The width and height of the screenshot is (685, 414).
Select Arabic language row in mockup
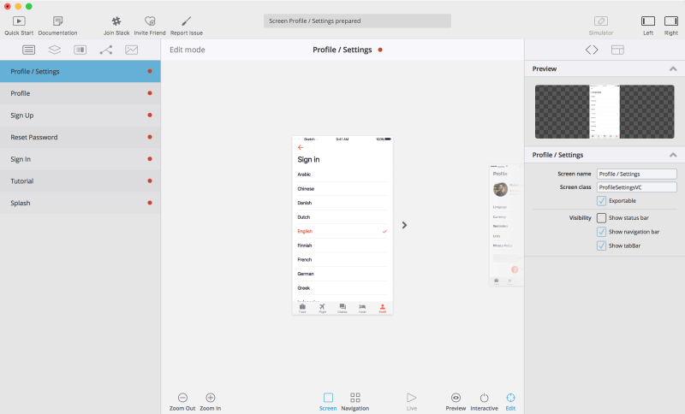(x=342, y=174)
